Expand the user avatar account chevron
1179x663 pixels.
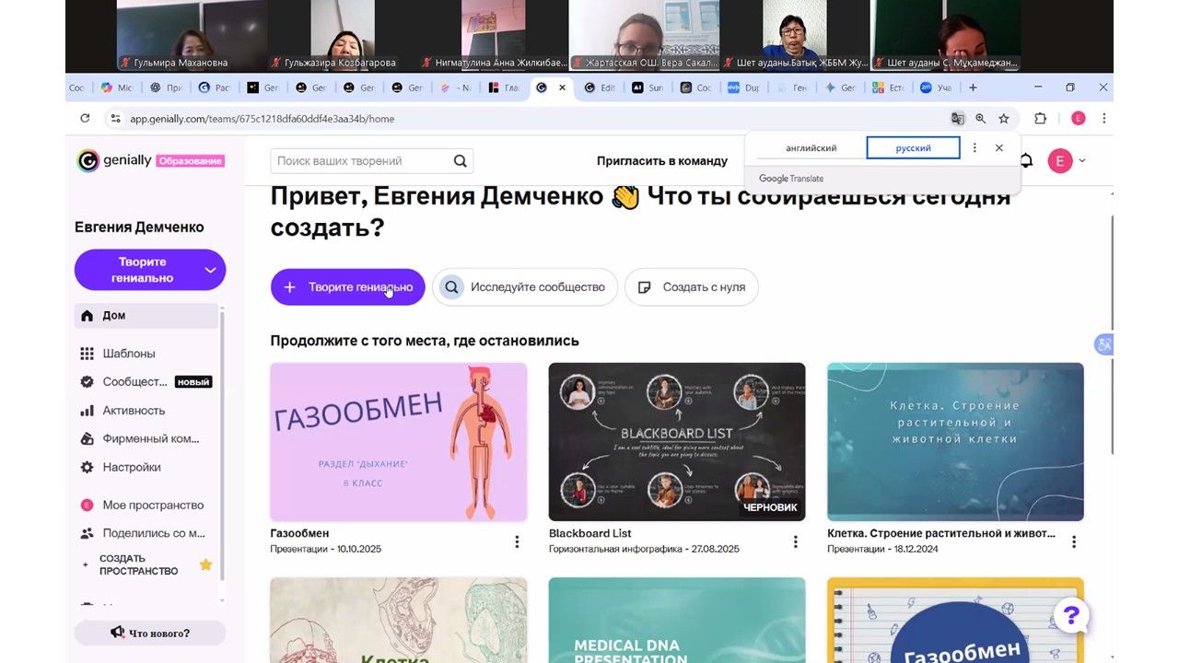click(x=1082, y=161)
